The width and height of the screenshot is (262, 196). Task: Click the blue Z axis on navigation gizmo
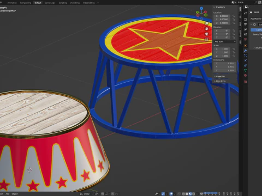(x=201, y=8)
